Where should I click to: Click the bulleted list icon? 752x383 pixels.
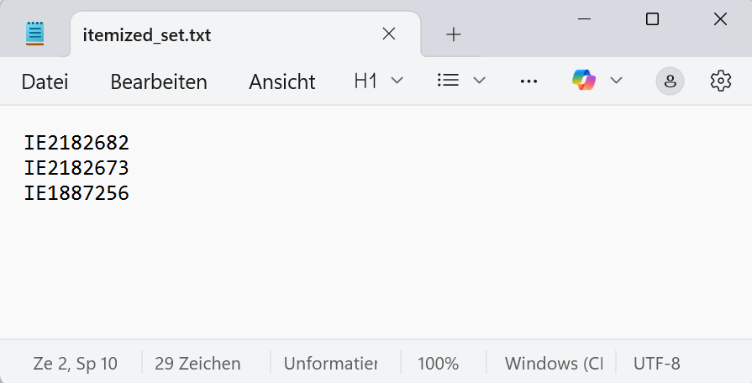click(x=449, y=81)
